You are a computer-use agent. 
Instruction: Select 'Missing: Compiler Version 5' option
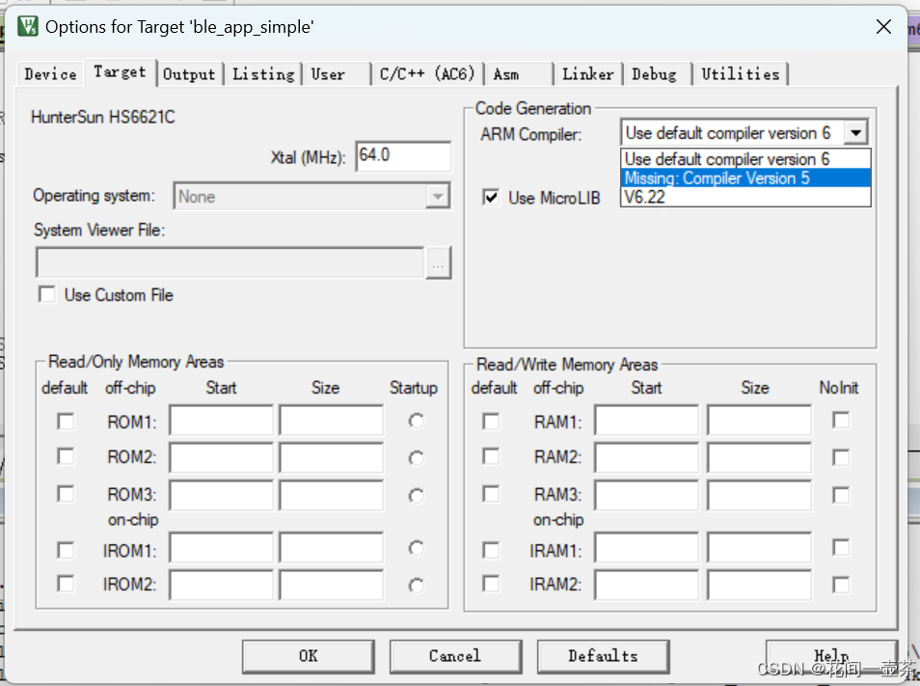pos(745,178)
